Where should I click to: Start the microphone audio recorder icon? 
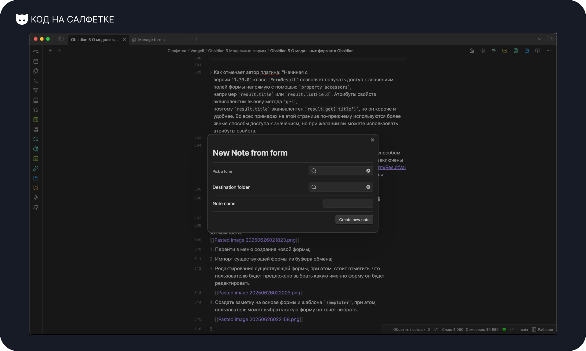pos(36,198)
